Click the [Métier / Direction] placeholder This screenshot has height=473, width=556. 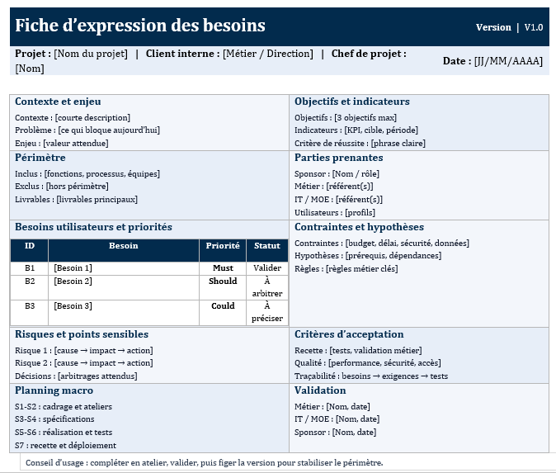point(268,54)
